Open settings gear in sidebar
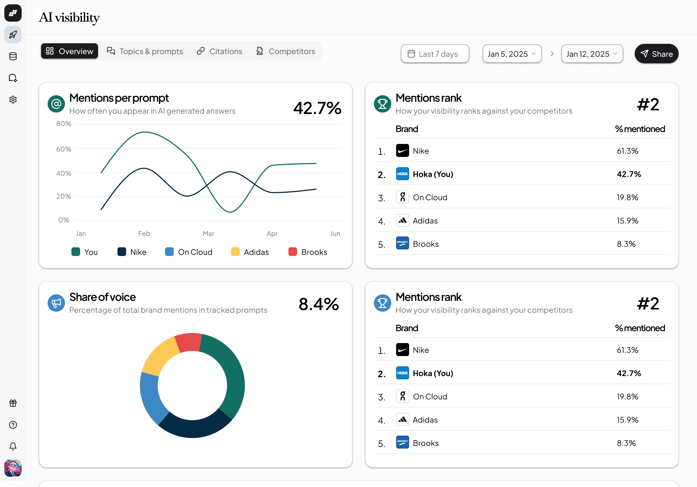This screenshot has height=487, width=697. pyautogui.click(x=13, y=100)
